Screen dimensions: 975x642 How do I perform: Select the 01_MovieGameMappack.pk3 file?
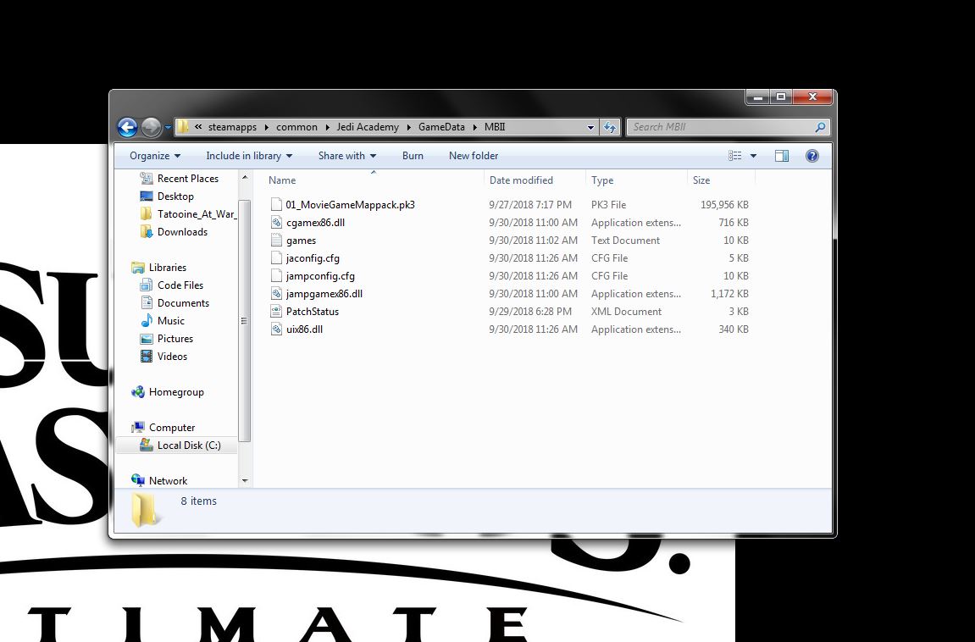point(350,205)
